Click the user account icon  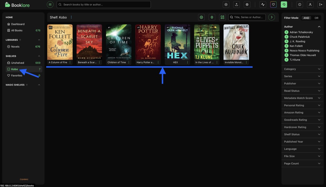pos(310,4)
